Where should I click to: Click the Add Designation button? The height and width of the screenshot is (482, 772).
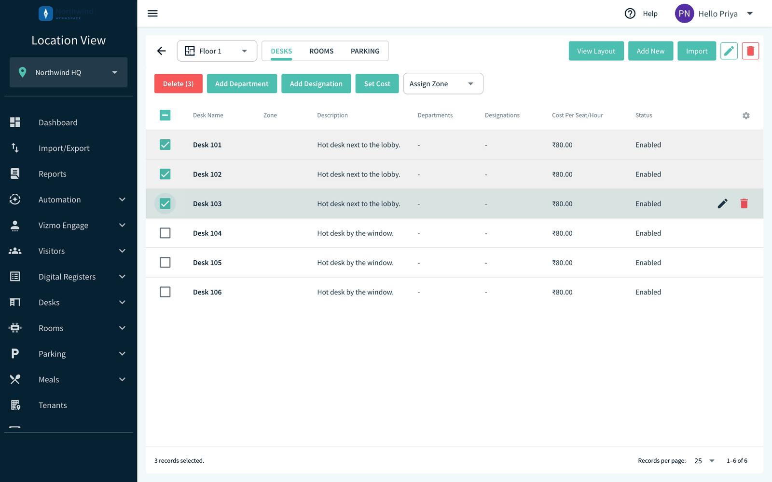pyautogui.click(x=316, y=84)
